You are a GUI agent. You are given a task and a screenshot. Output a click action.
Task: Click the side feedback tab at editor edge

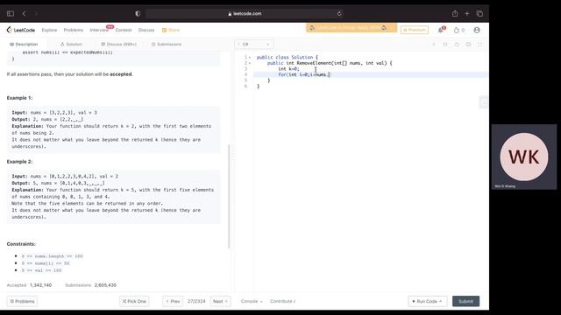(x=483, y=102)
